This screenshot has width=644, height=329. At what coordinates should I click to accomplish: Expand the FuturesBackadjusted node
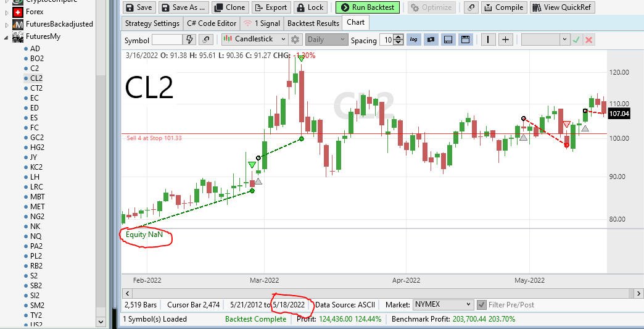7,24
